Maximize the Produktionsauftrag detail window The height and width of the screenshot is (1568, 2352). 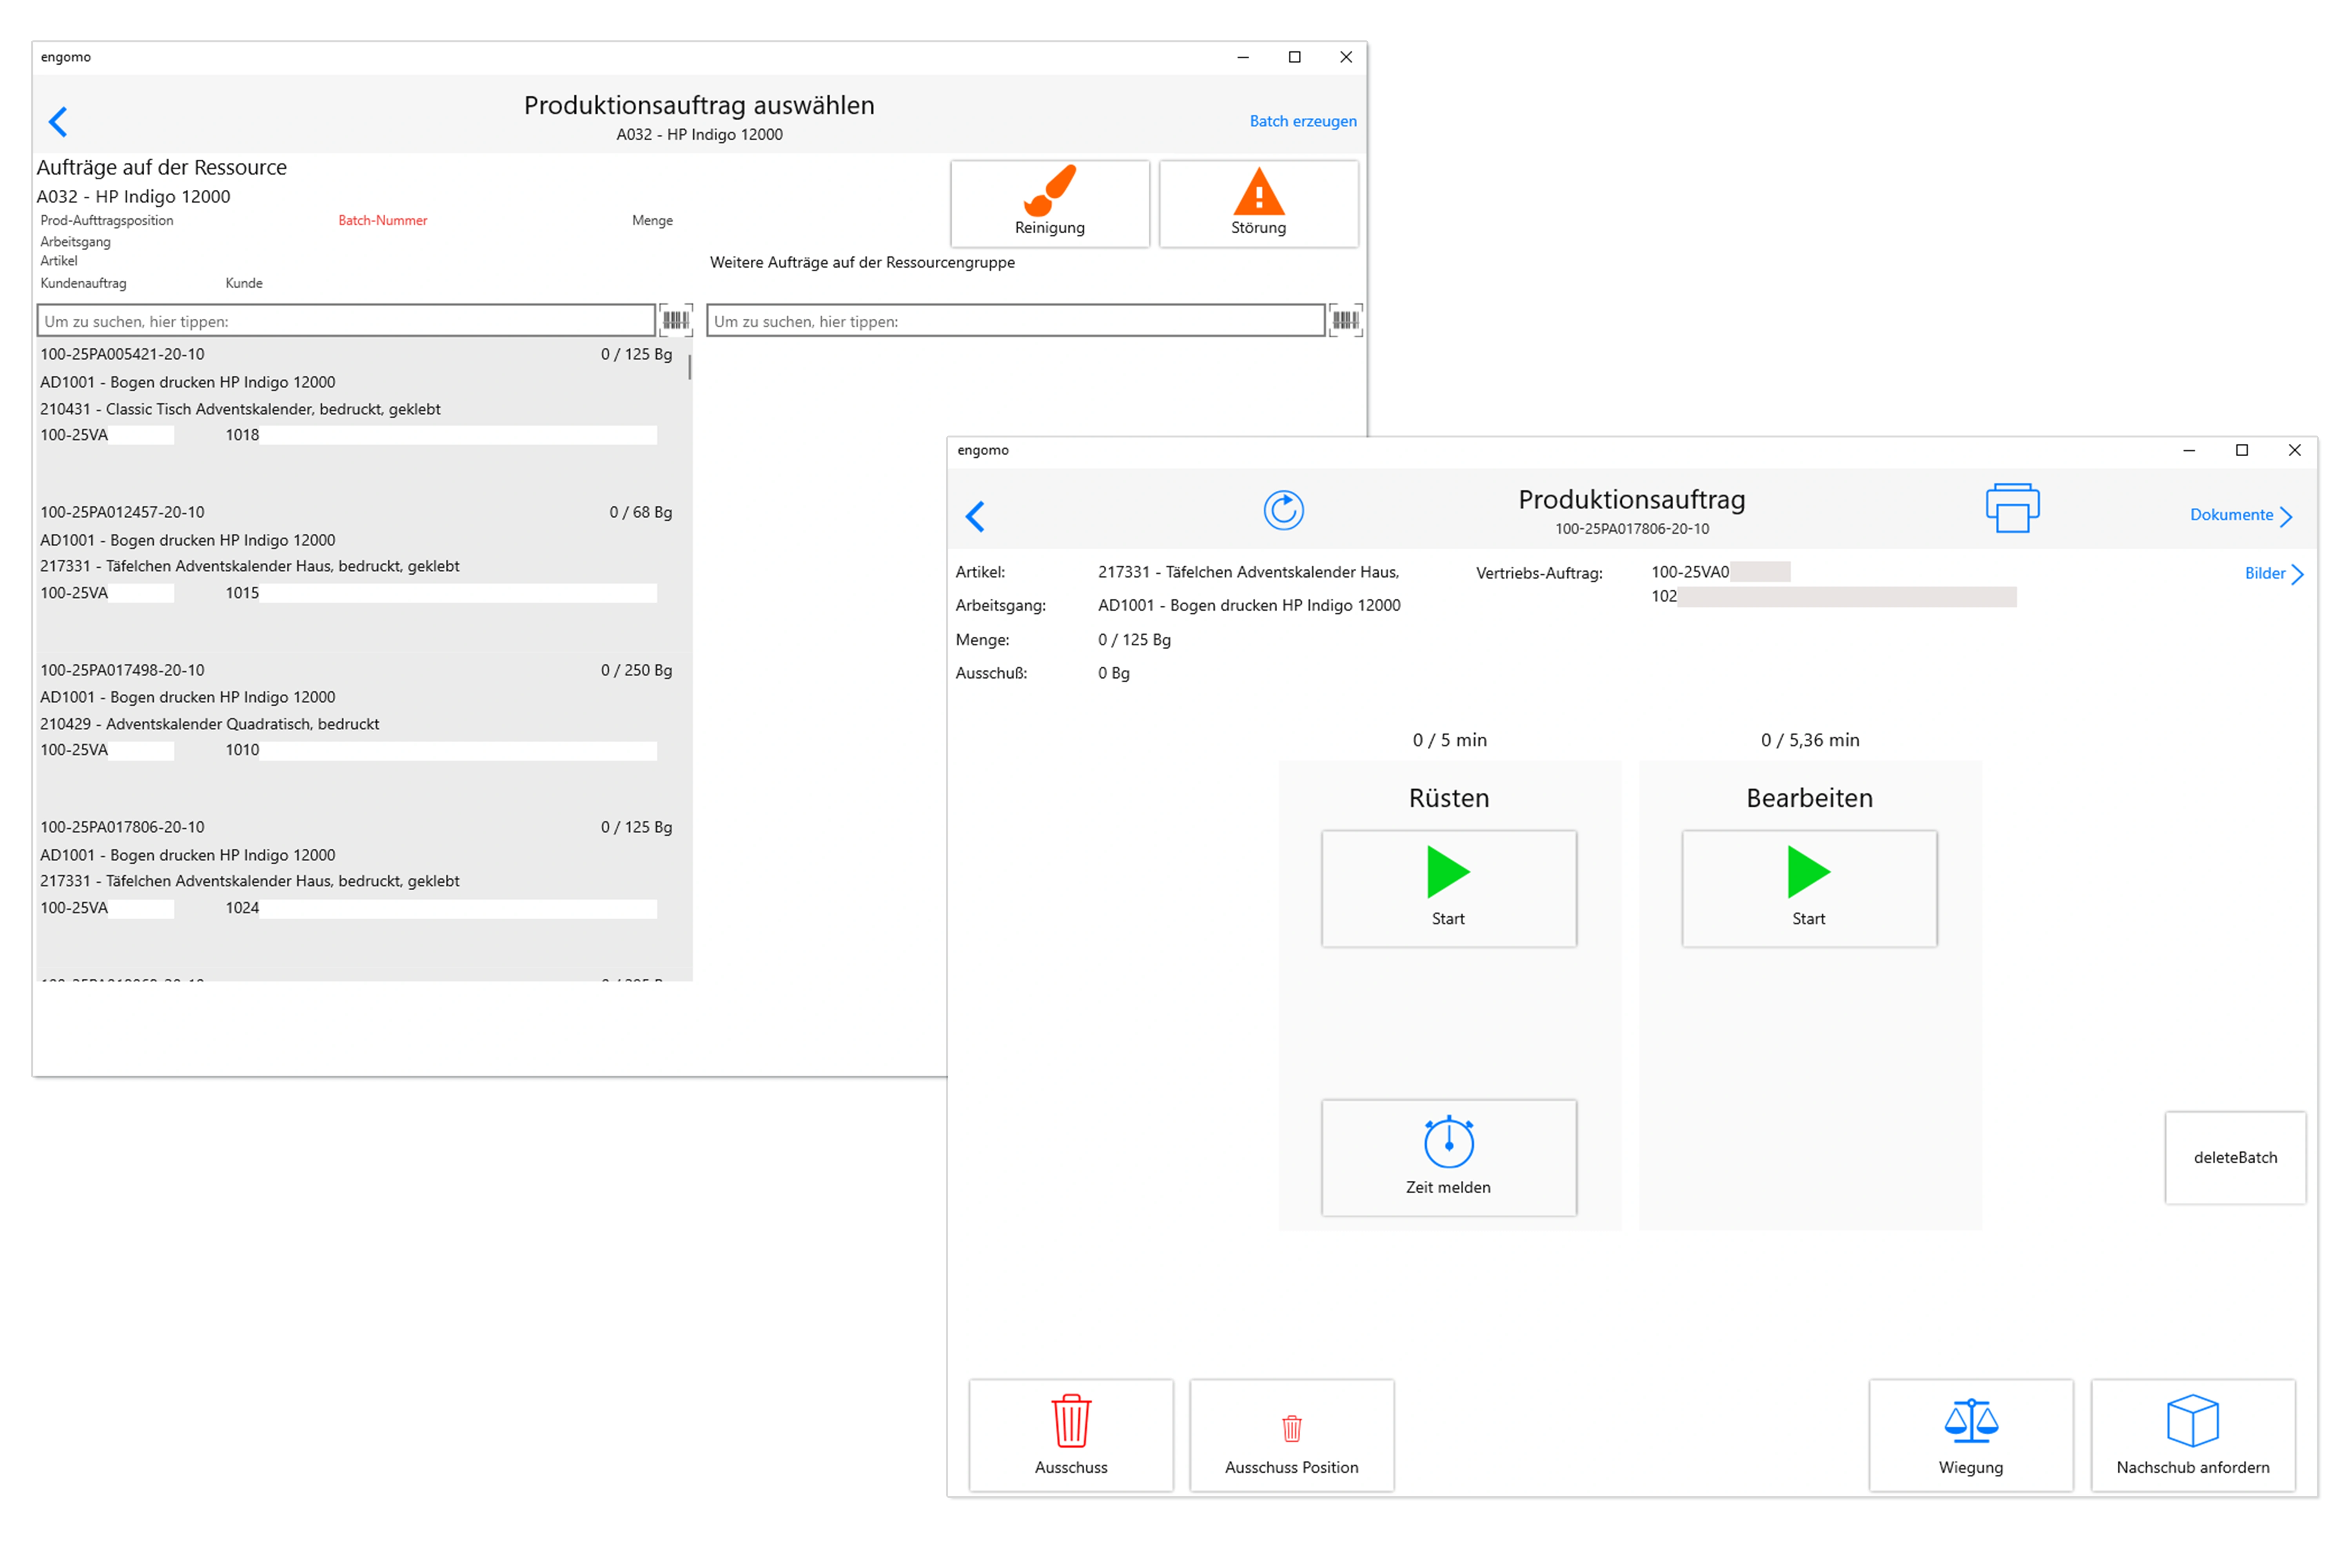click(2241, 450)
